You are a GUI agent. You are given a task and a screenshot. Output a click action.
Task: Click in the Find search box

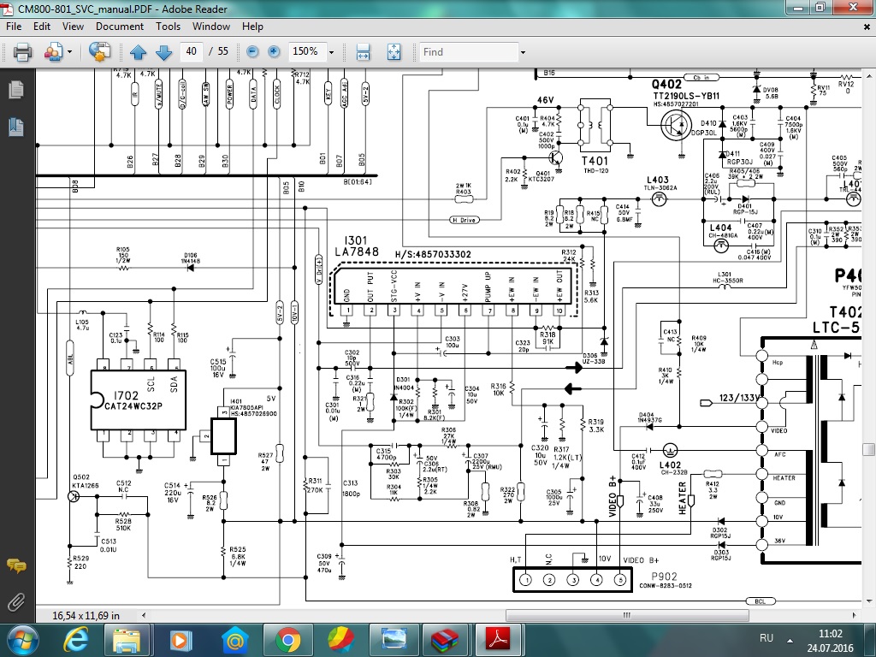(469, 52)
